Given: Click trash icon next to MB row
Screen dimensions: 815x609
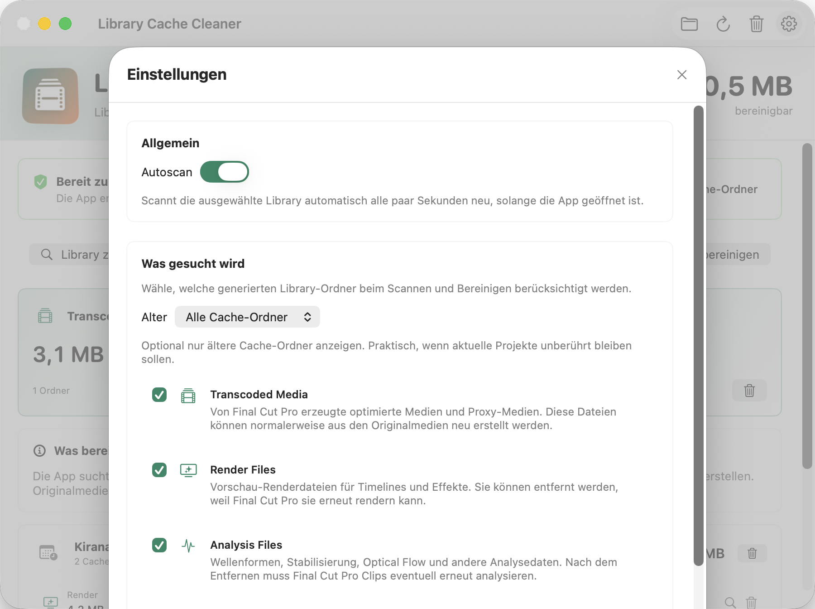Looking at the screenshot, I should (x=752, y=553).
